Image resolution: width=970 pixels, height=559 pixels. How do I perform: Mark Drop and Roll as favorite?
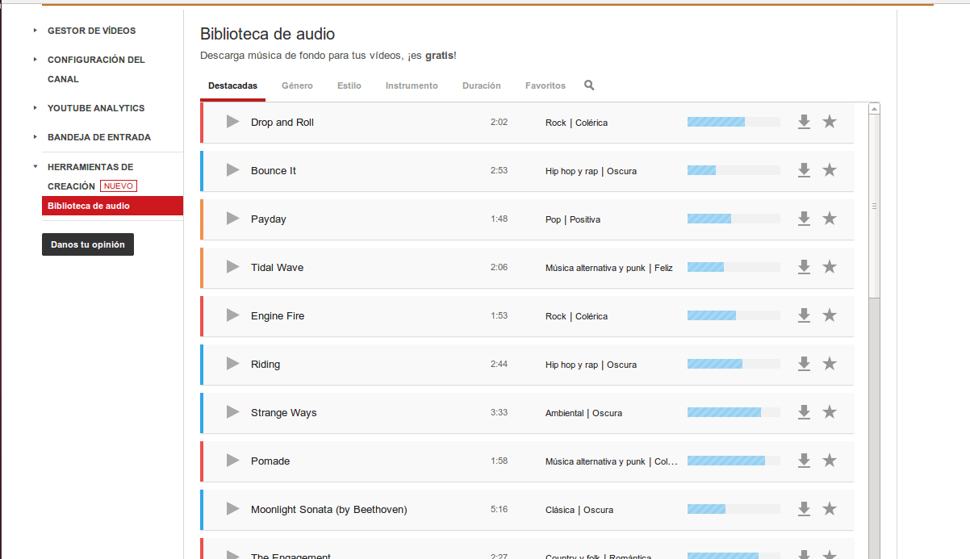point(830,122)
